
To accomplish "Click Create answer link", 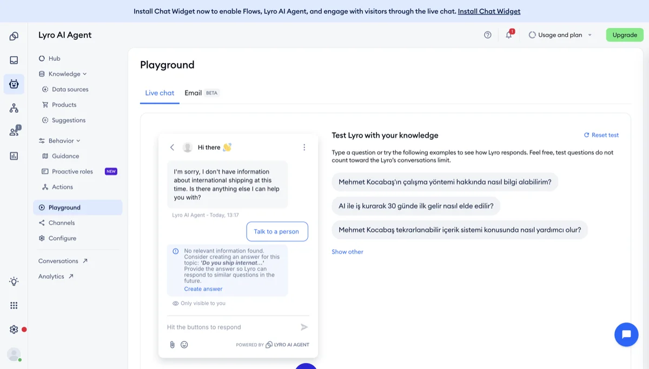I will pyautogui.click(x=203, y=289).
